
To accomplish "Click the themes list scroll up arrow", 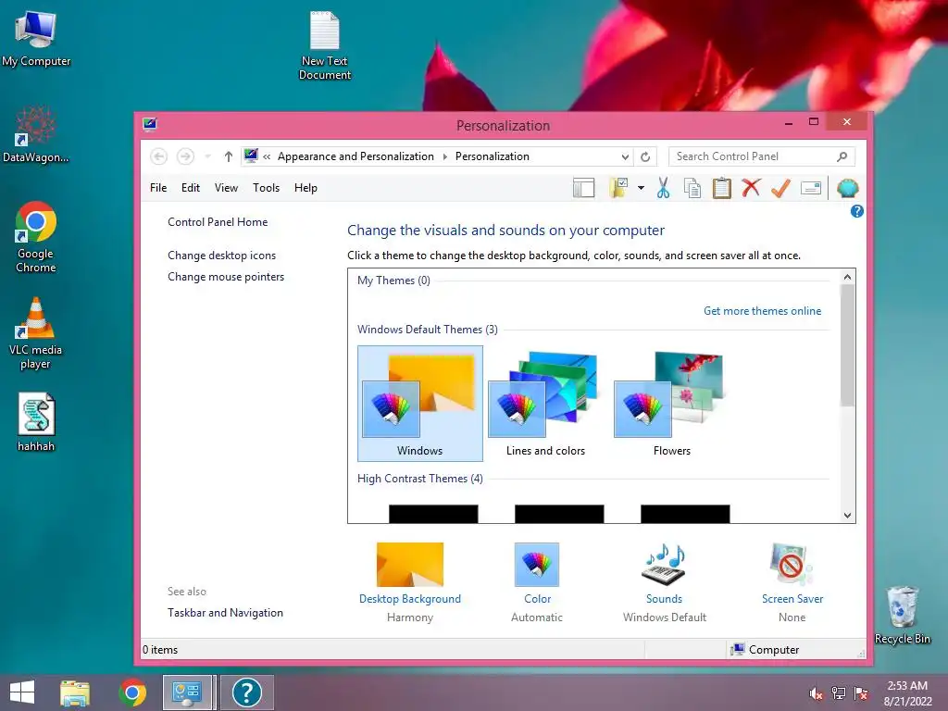I will 847,276.
